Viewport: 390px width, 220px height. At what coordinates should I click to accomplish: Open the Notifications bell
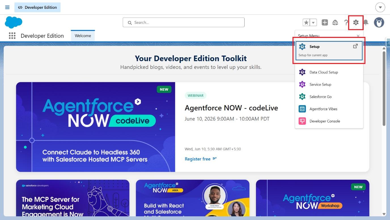pos(366,22)
